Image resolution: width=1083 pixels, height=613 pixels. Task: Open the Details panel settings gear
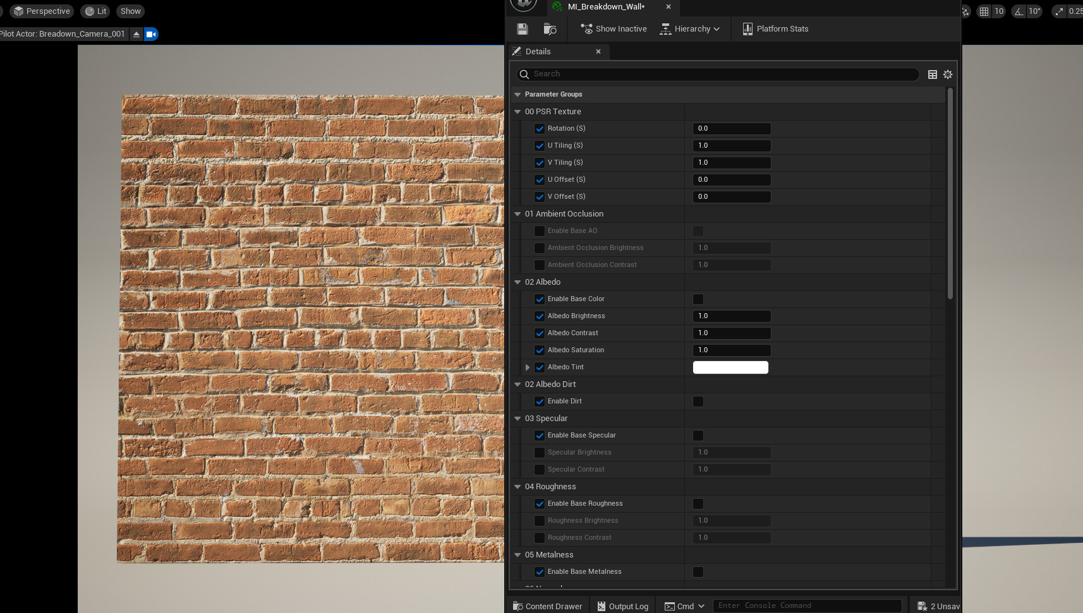947,74
